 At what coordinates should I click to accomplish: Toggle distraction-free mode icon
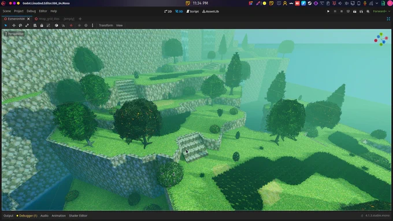click(388, 19)
